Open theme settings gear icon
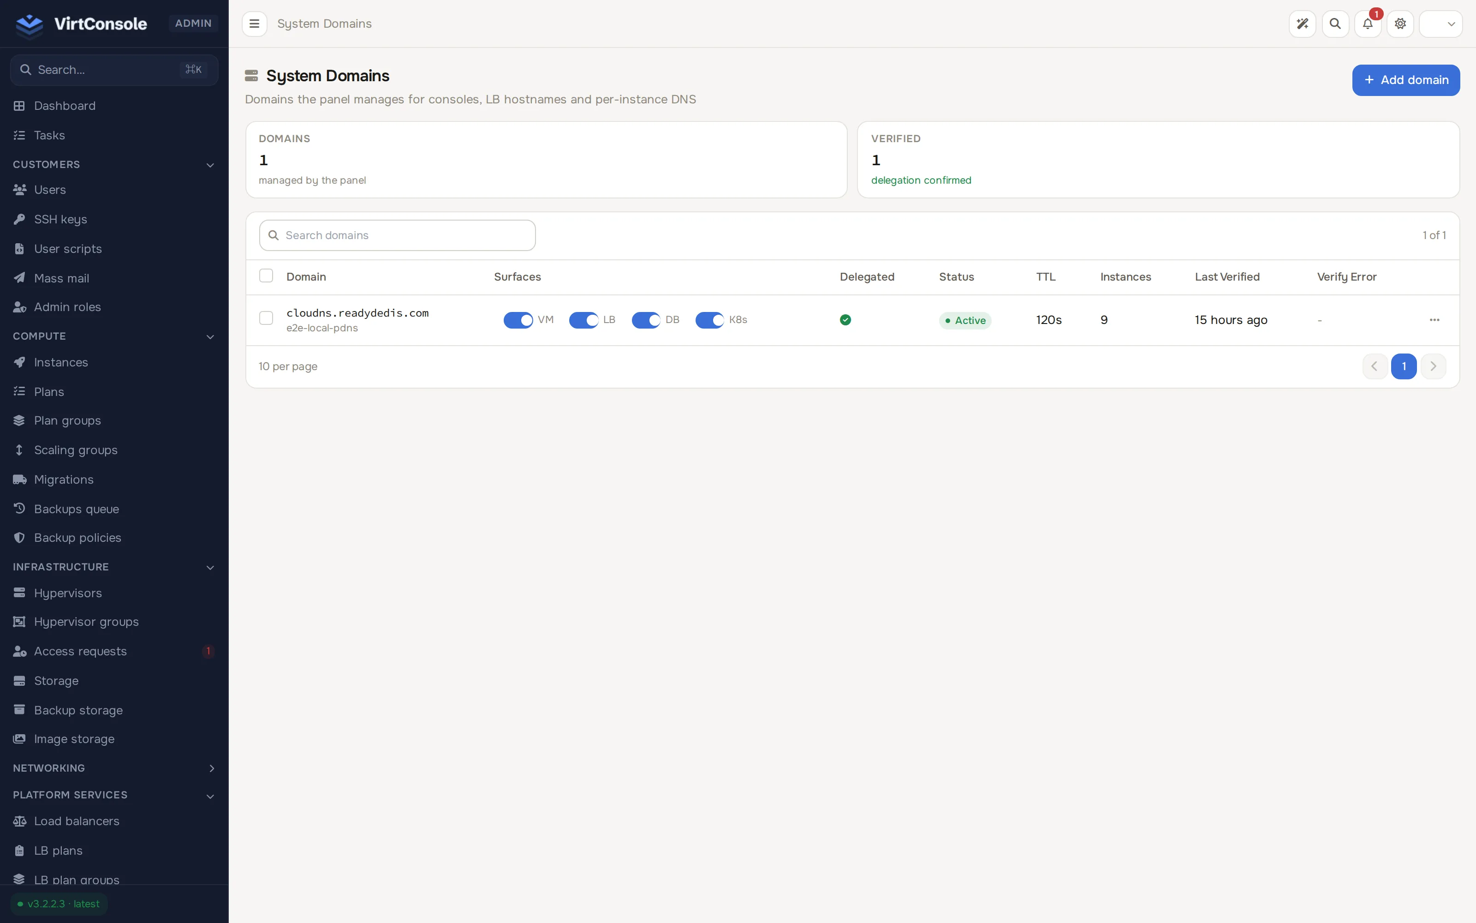The image size is (1476, 923). [x=1400, y=24]
